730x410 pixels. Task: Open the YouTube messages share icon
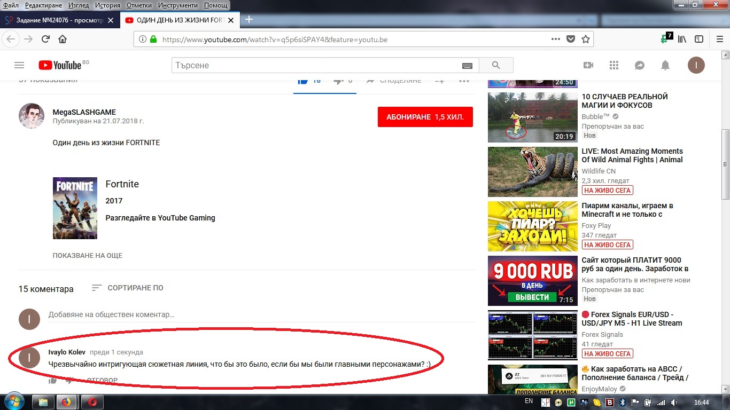point(640,65)
